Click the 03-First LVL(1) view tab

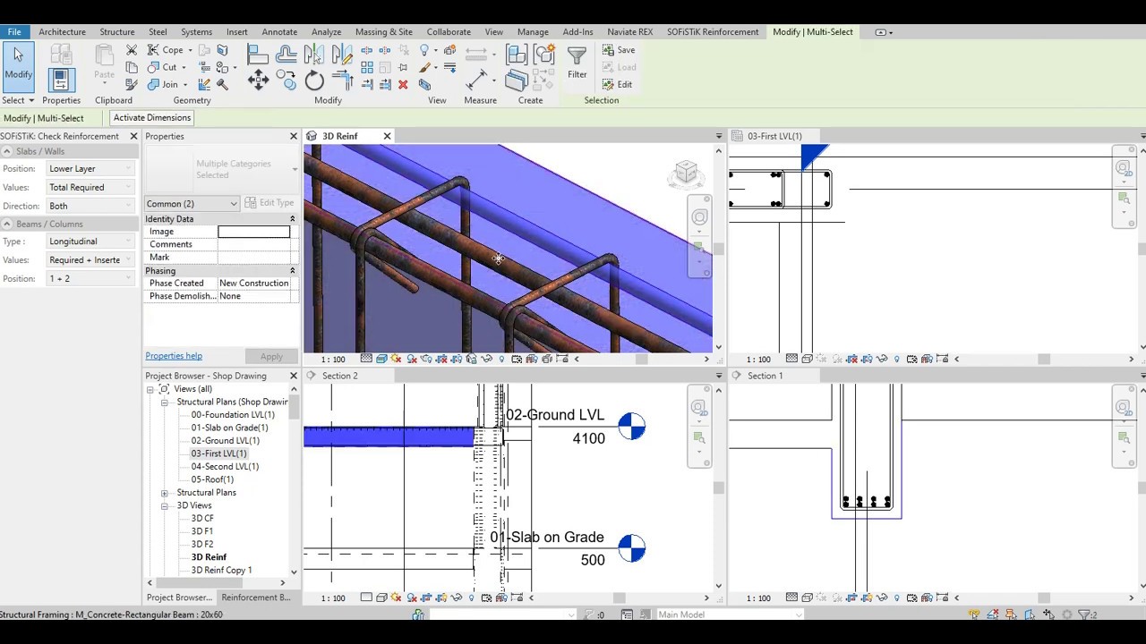click(x=774, y=137)
